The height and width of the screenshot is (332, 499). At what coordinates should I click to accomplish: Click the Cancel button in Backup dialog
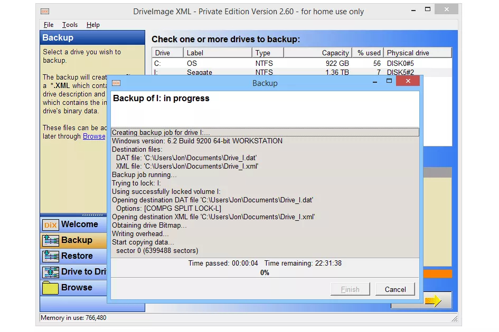point(396,289)
